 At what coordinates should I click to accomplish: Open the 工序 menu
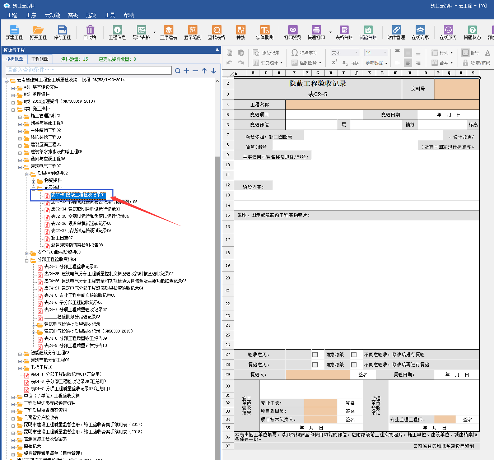point(31,15)
